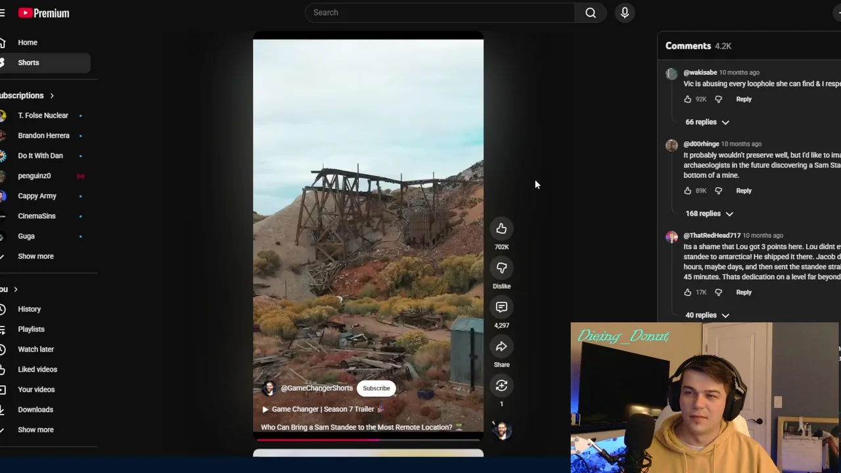Open @GameChangerShorts channel name
Screen dimensions: 841x473
click(317, 388)
